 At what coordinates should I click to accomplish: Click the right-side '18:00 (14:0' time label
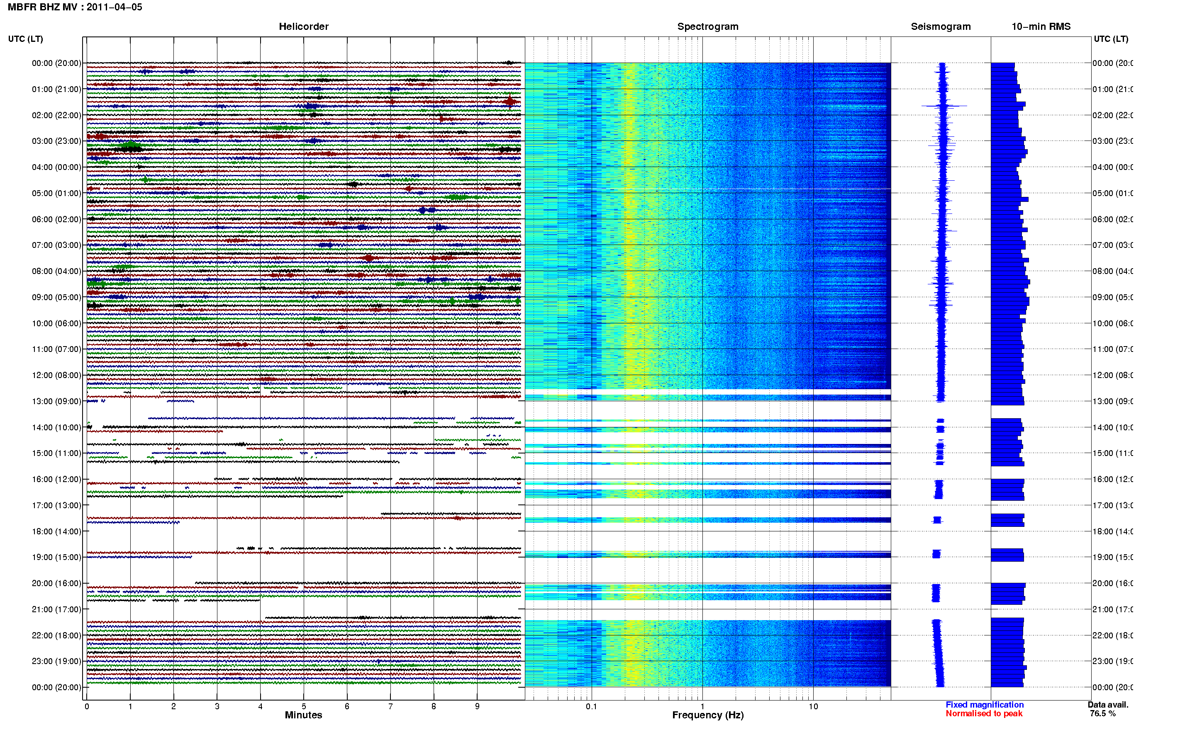pyautogui.click(x=1112, y=532)
